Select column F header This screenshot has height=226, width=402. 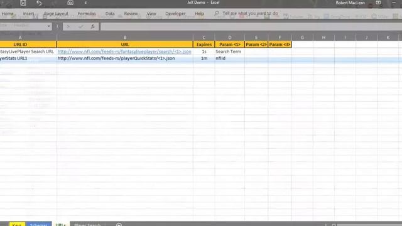tap(280, 38)
